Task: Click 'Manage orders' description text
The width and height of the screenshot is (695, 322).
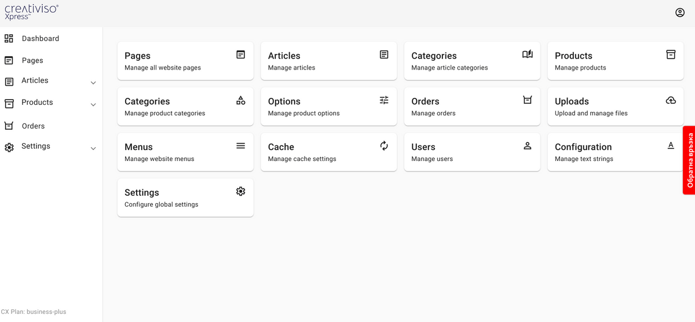Action: (433, 114)
